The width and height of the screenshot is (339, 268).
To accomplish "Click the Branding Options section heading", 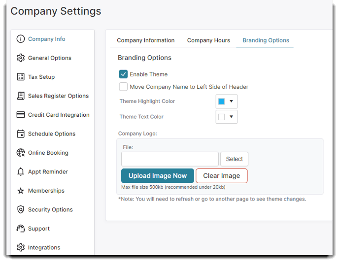I will [144, 58].
